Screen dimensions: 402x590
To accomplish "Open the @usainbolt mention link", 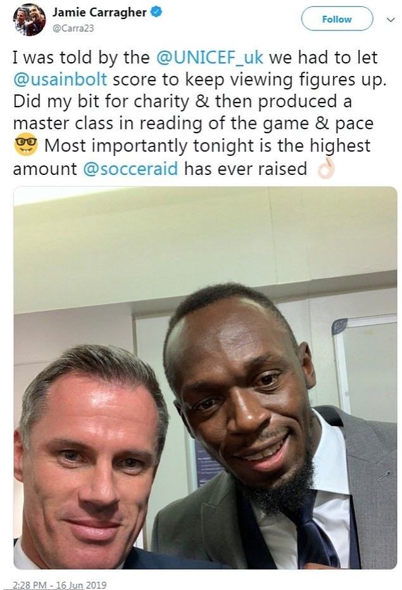I will pos(60,80).
